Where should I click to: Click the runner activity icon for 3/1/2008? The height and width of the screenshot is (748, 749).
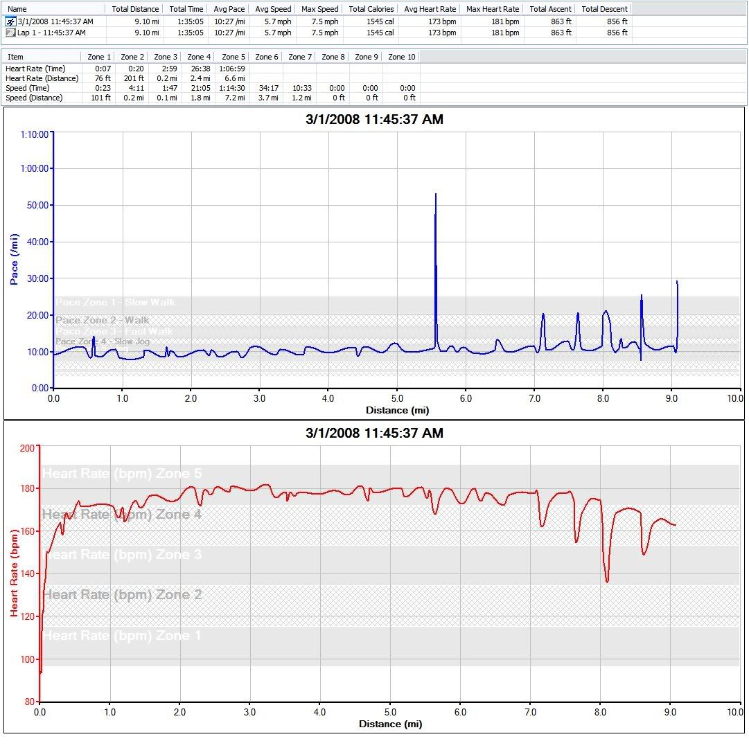pyautogui.click(x=10, y=21)
